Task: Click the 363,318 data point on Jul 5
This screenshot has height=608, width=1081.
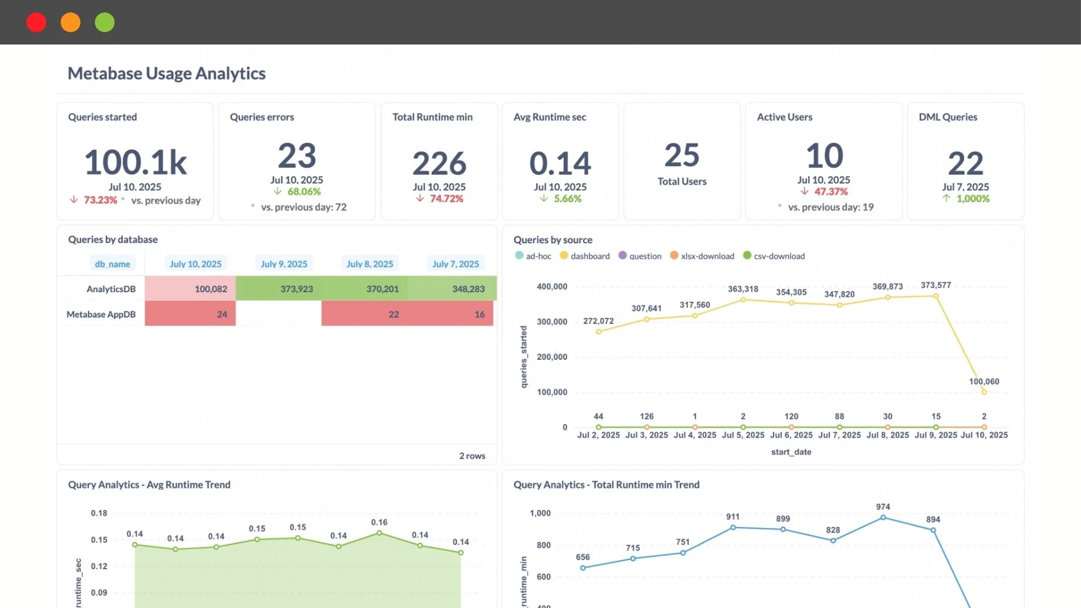Action: point(743,299)
